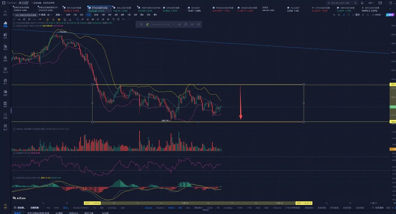This screenshot has height=214, width=396.
Task: Collapse the MACD panel header
Action: (x=14, y=178)
